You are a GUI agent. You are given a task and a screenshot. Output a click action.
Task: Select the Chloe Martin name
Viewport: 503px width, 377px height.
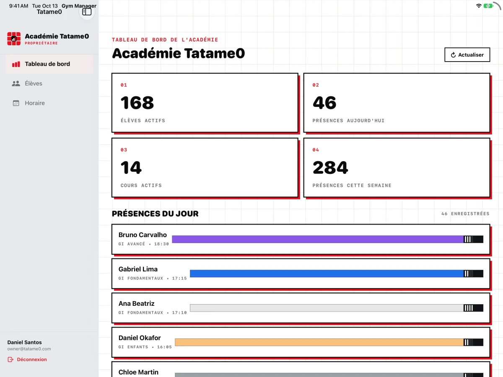tap(138, 372)
